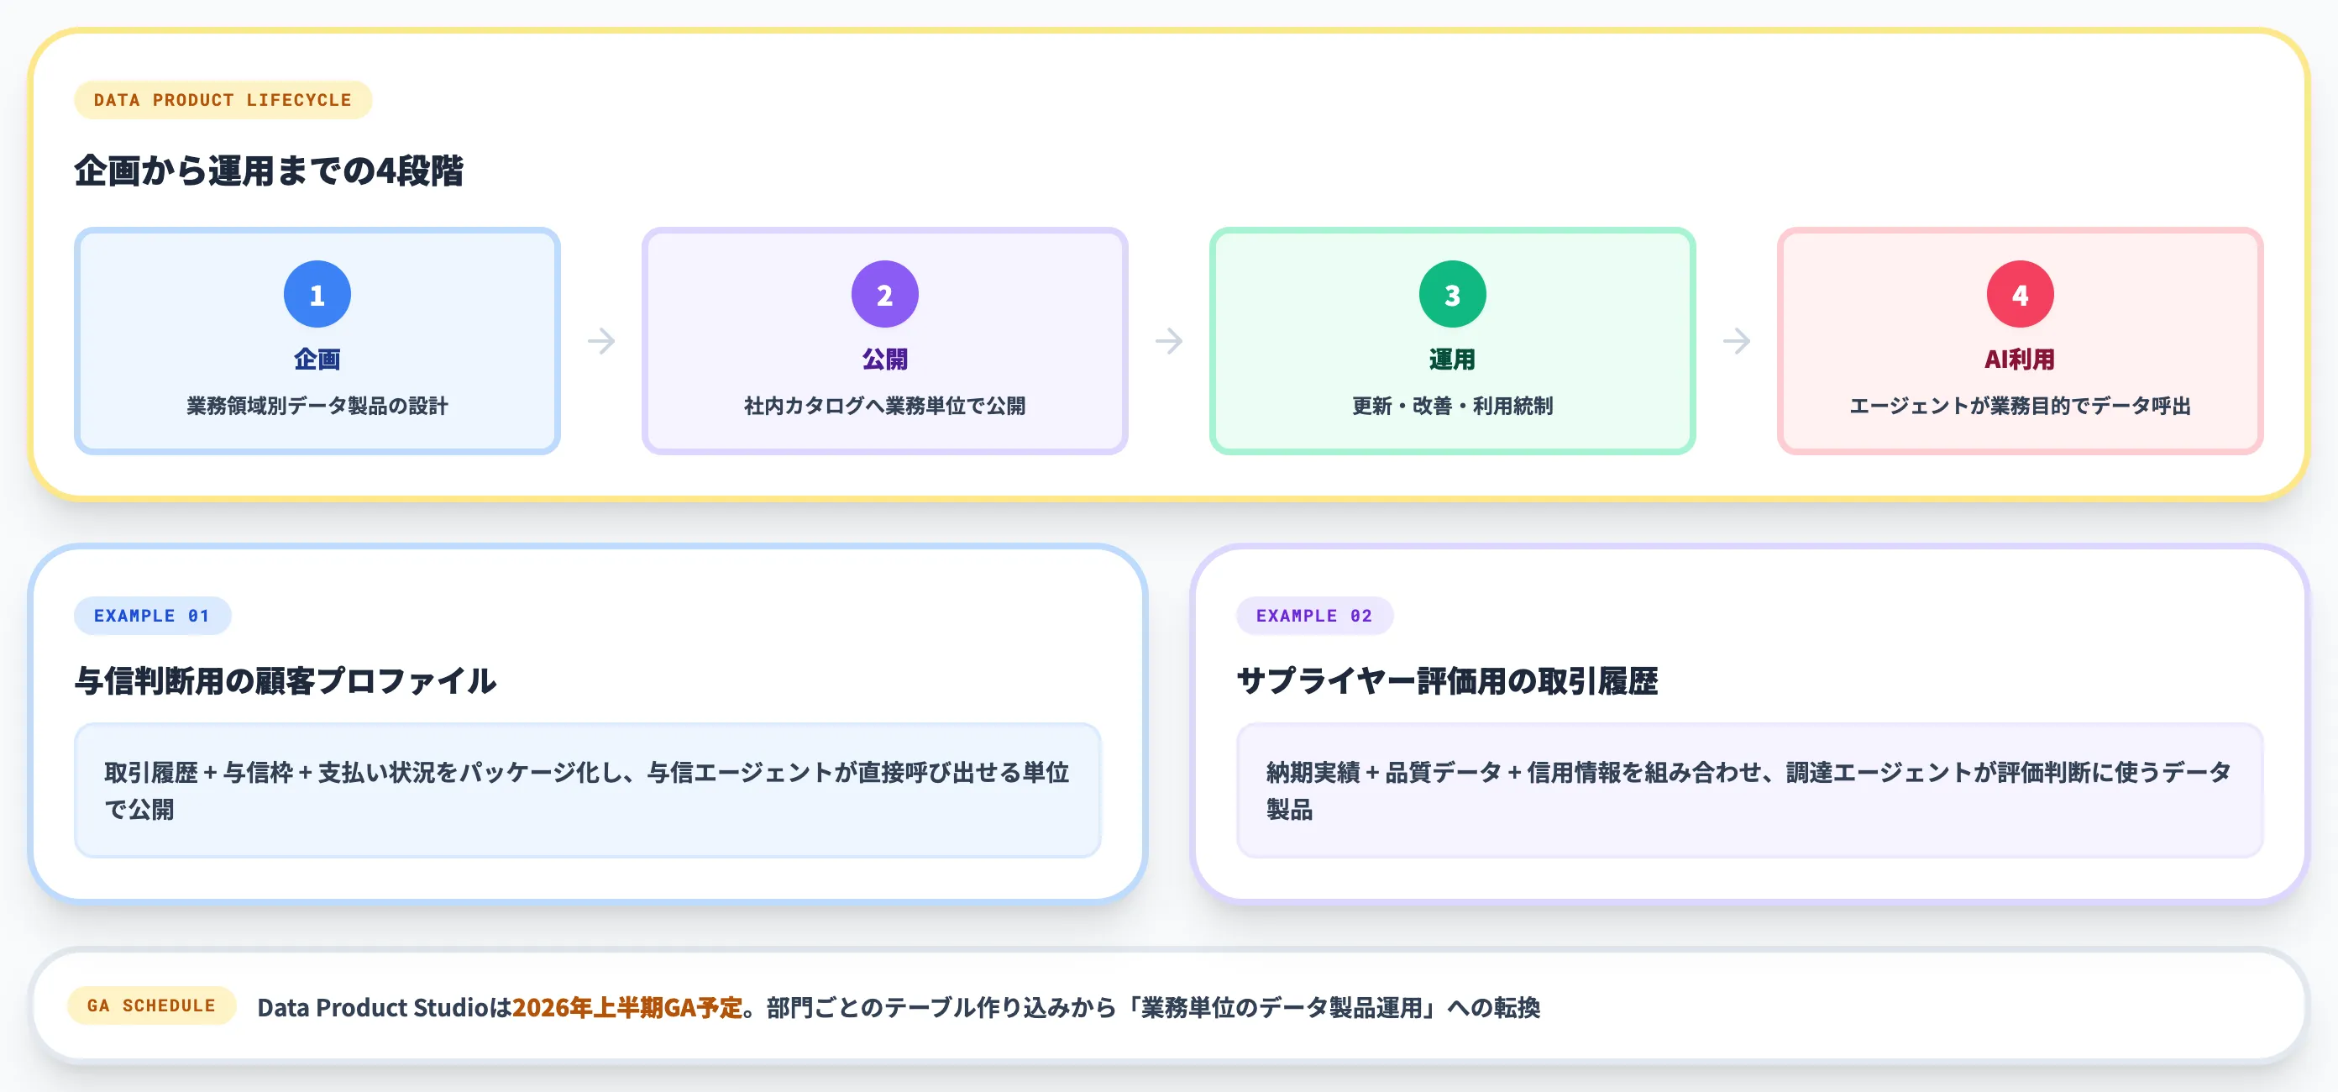Click the 企画 stage title
The width and height of the screenshot is (2338, 1092).
(x=317, y=360)
